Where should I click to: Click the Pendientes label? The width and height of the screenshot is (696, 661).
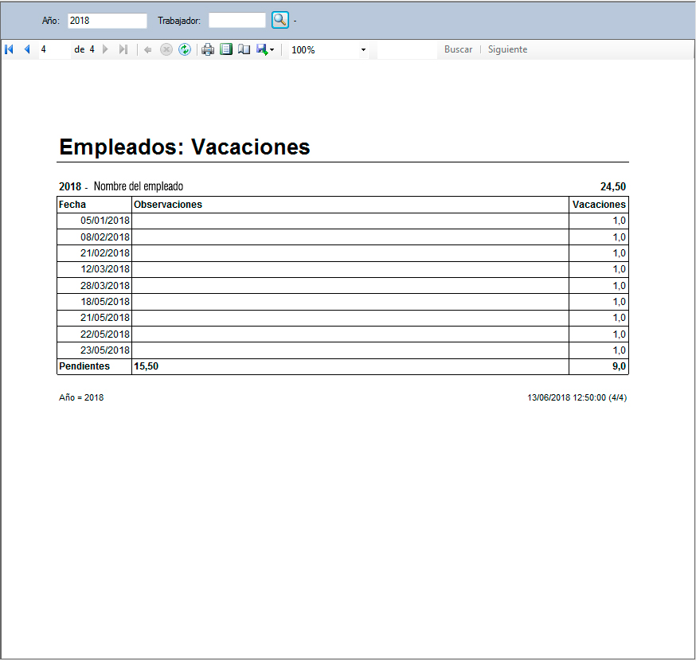(x=84, y=366)
